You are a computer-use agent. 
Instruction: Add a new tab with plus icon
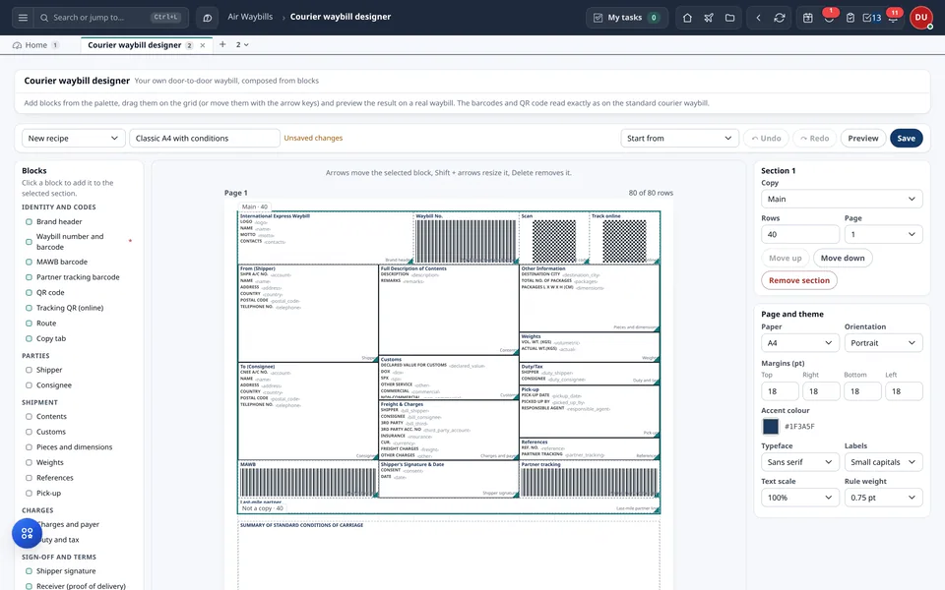(222, 44)
